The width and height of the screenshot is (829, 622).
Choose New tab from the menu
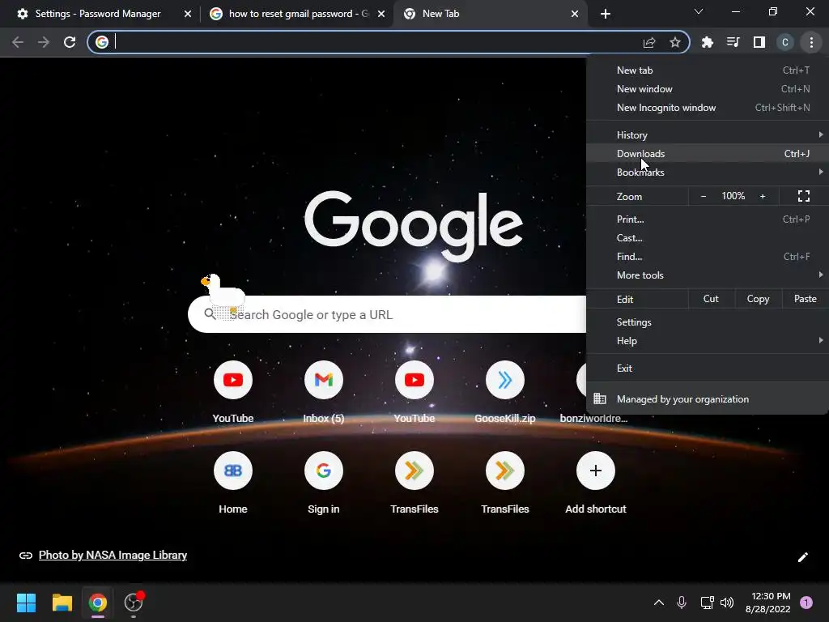708,70
